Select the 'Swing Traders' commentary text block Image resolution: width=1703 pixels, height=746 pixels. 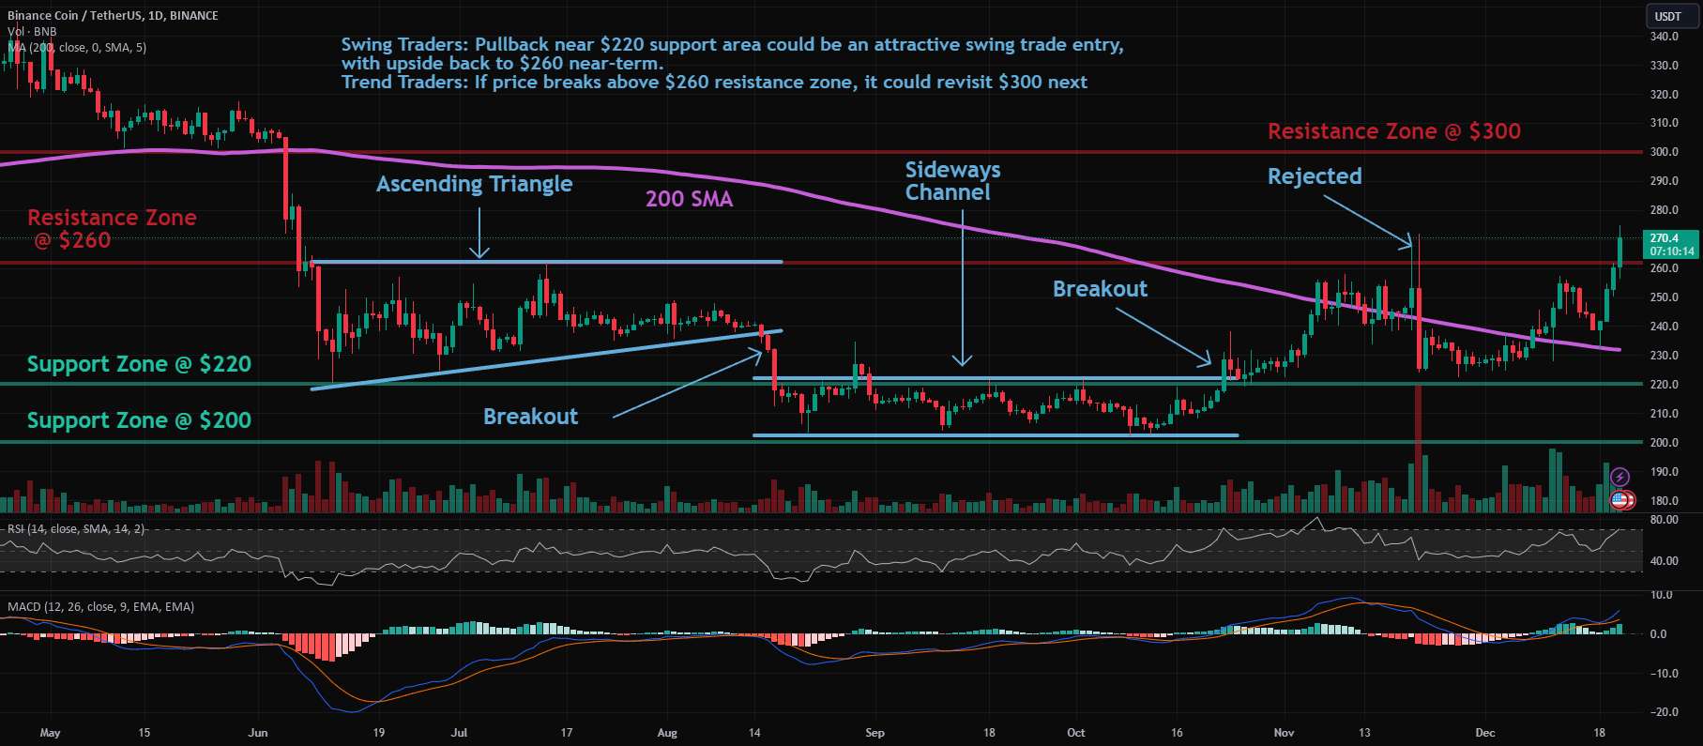click(732, 64)
